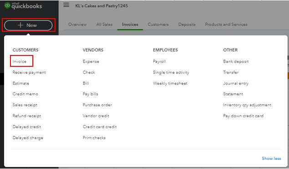The image size is (289, 169).
Task: Create a new Expense
Action: pos(91,61)
